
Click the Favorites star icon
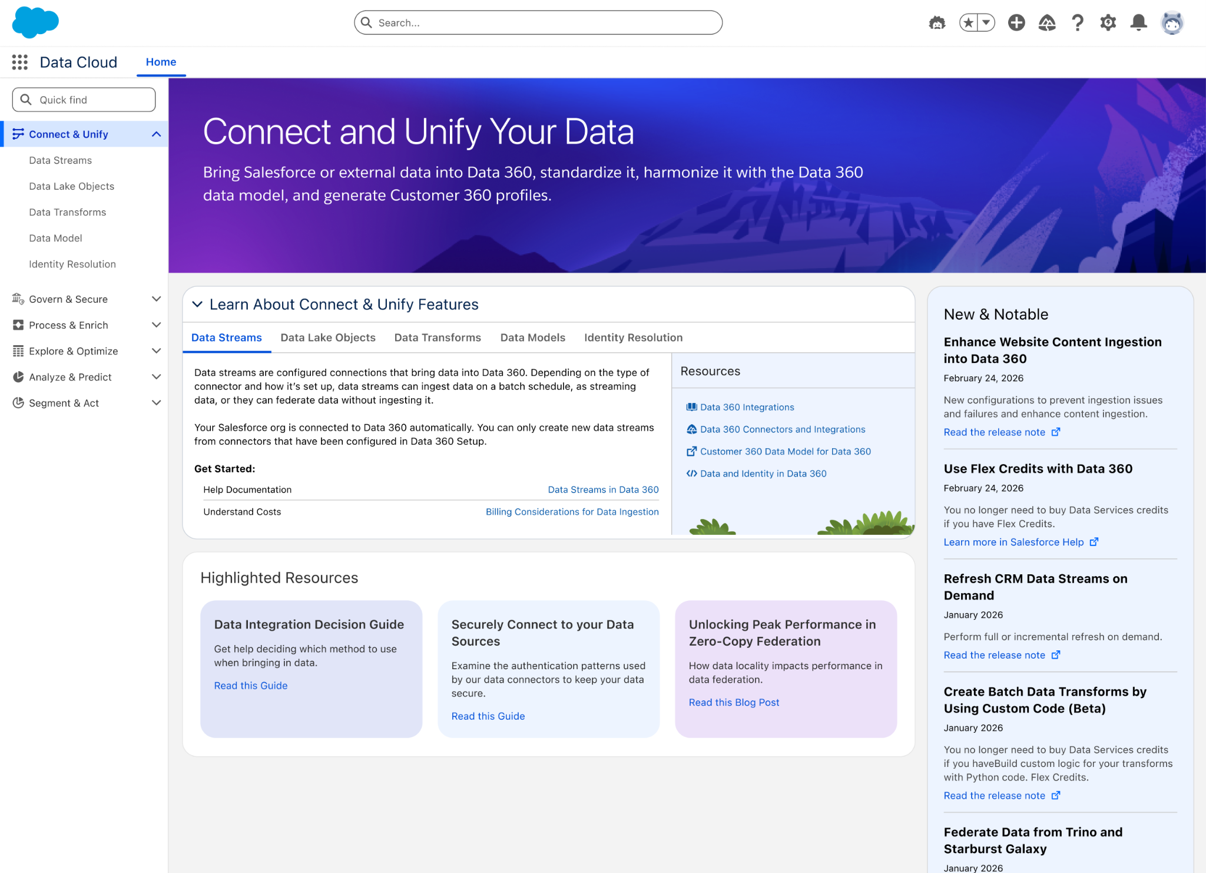(x=968, y=23)
